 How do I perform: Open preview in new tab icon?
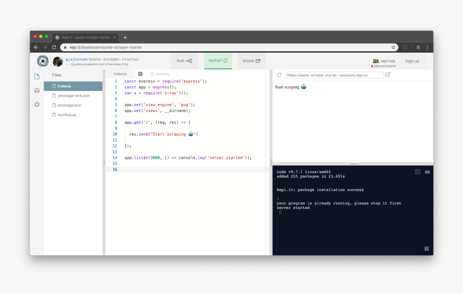388,75
